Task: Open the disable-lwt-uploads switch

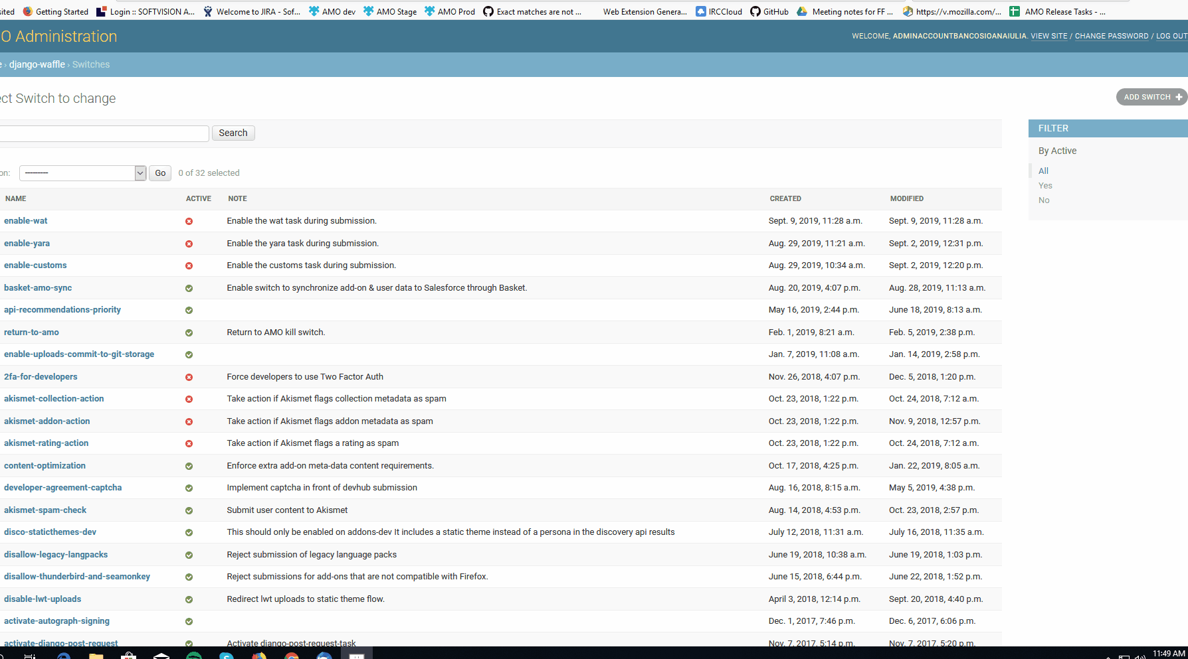Action: pyautogui.click(x=43, y=599)
